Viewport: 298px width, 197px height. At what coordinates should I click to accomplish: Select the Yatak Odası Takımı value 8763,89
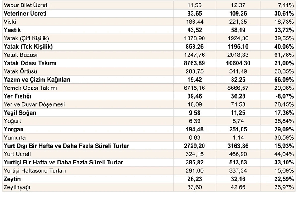(x=194, y=63)
